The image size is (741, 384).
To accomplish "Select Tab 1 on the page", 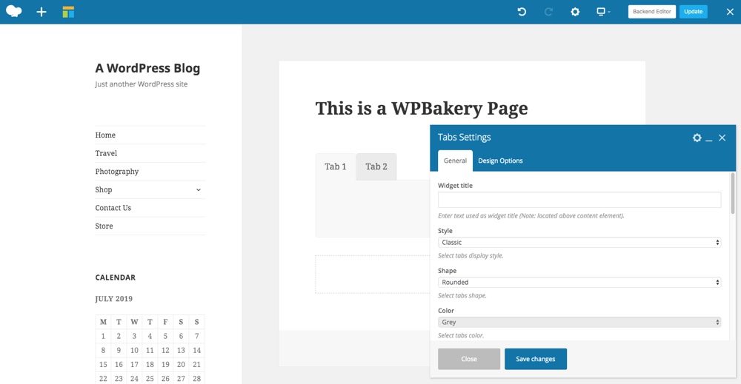I will 336,166.
